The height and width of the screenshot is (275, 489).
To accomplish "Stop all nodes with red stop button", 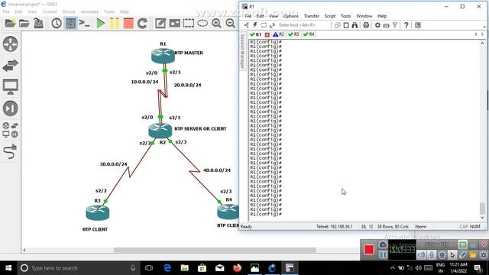I will click(x=128, y=24).
